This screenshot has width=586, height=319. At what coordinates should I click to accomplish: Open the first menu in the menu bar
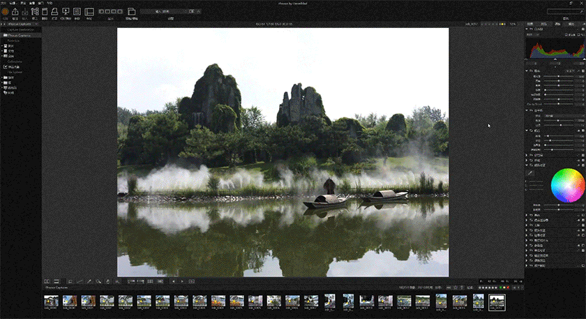click(x=3, y=3)
